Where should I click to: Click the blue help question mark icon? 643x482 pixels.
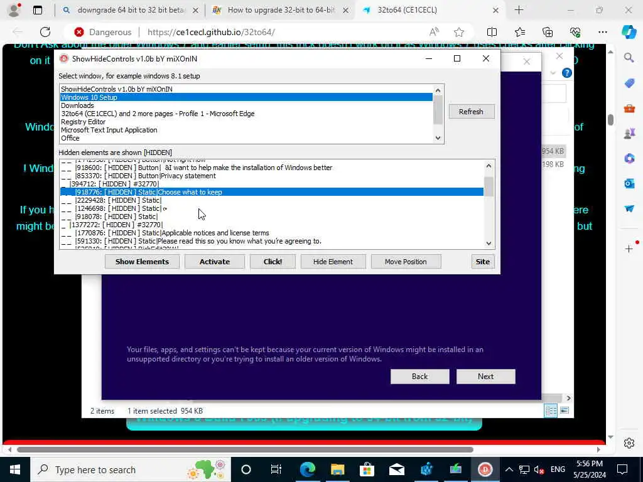click(567, 73)
